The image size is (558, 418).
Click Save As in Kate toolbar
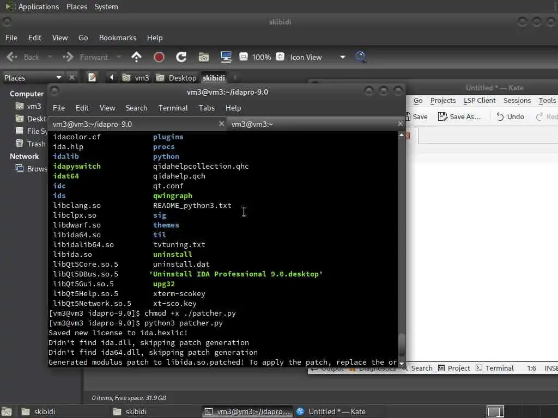coord(459,116)
